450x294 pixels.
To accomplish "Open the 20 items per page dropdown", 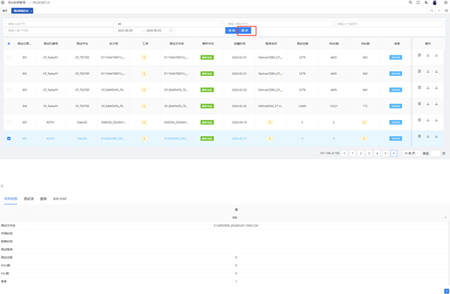I will click(x=411, y=153).
